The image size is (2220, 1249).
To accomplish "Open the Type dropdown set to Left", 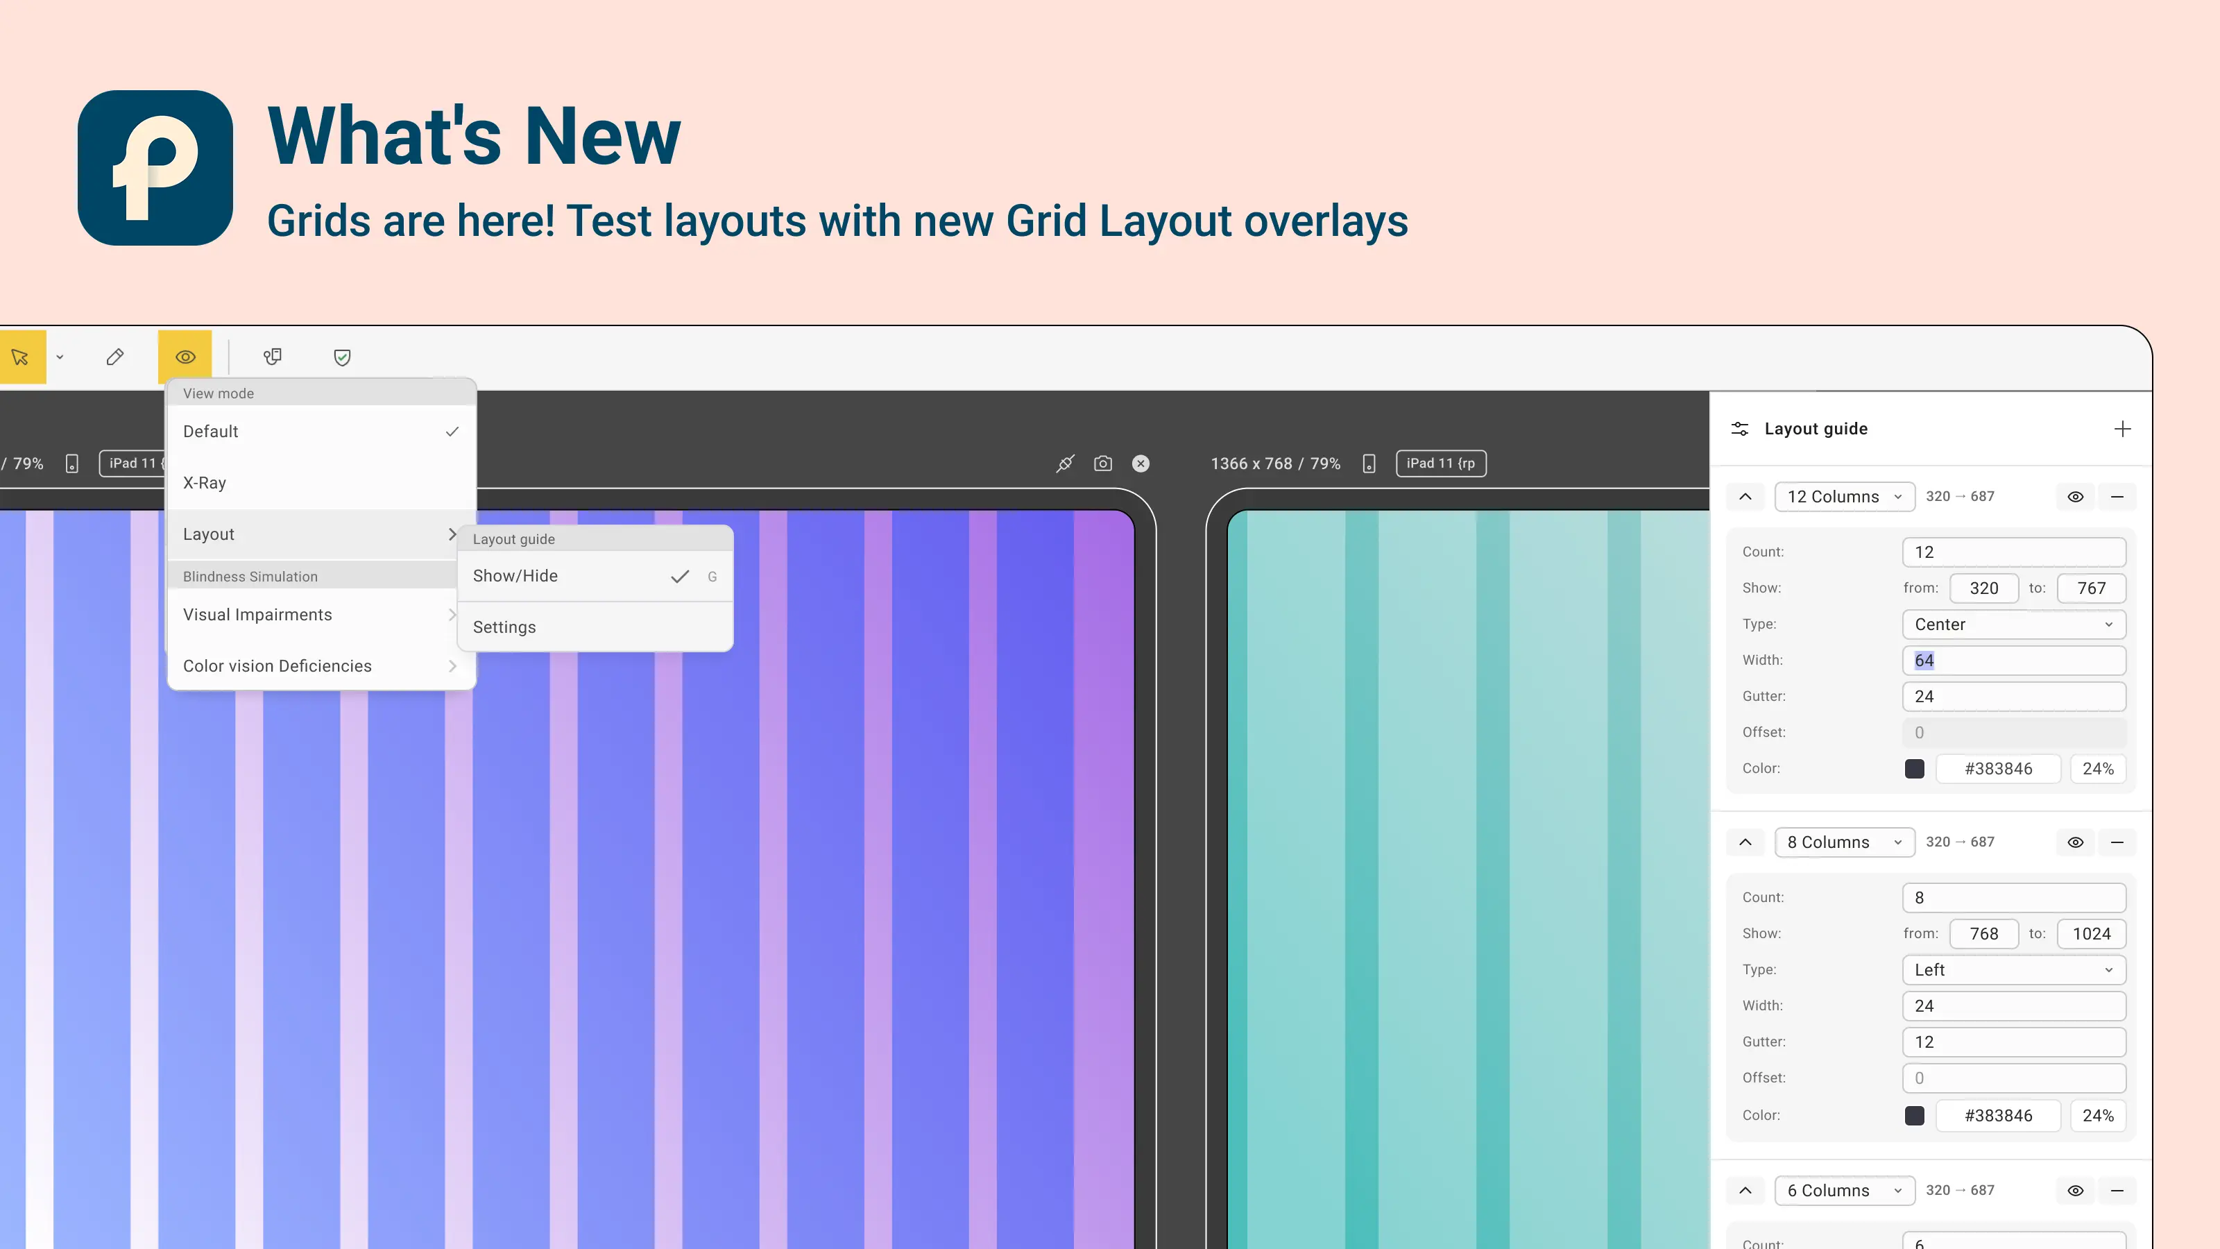I will (x=2014, y=971).
